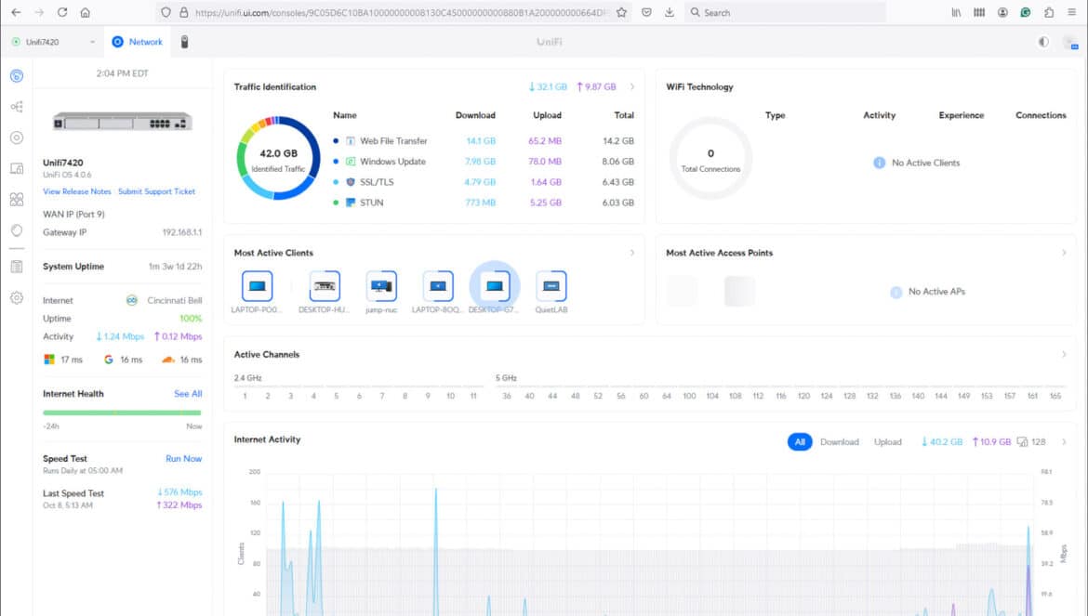This screenshot has width=1088, height=616.
Task: Open the Dashboard icon in left sidebar
Action: [17, 75]
